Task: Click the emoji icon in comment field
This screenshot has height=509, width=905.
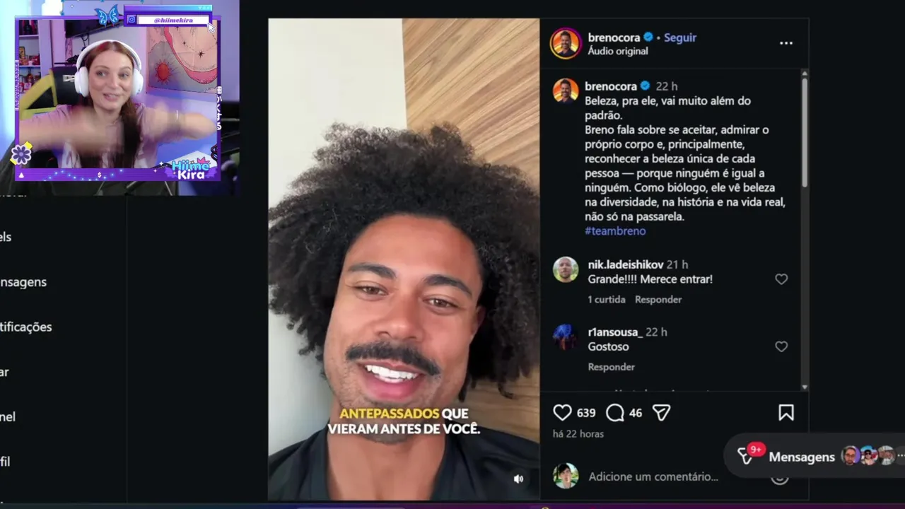Action: 780,478
